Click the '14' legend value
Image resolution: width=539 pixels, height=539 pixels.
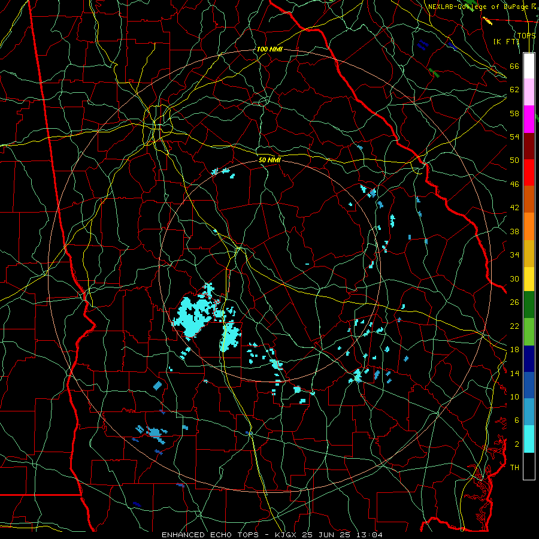(x=514, y=373)
